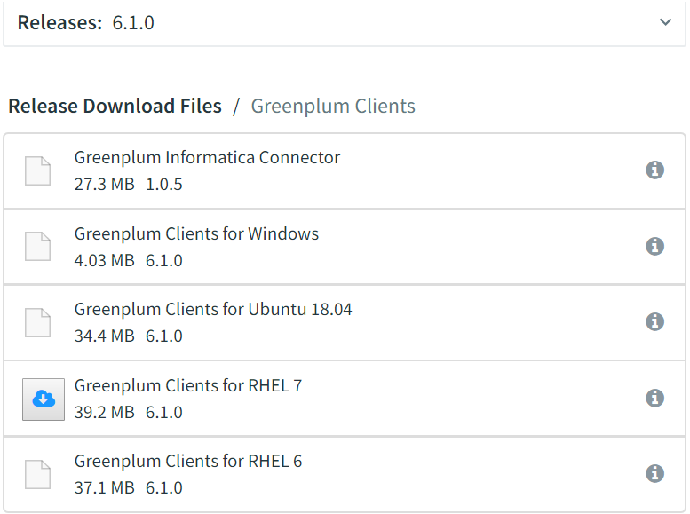This screenshot has height=514, width=690.
Task: Show info for Clients for Ubuntu 18.04
Action: pos(654,321)
